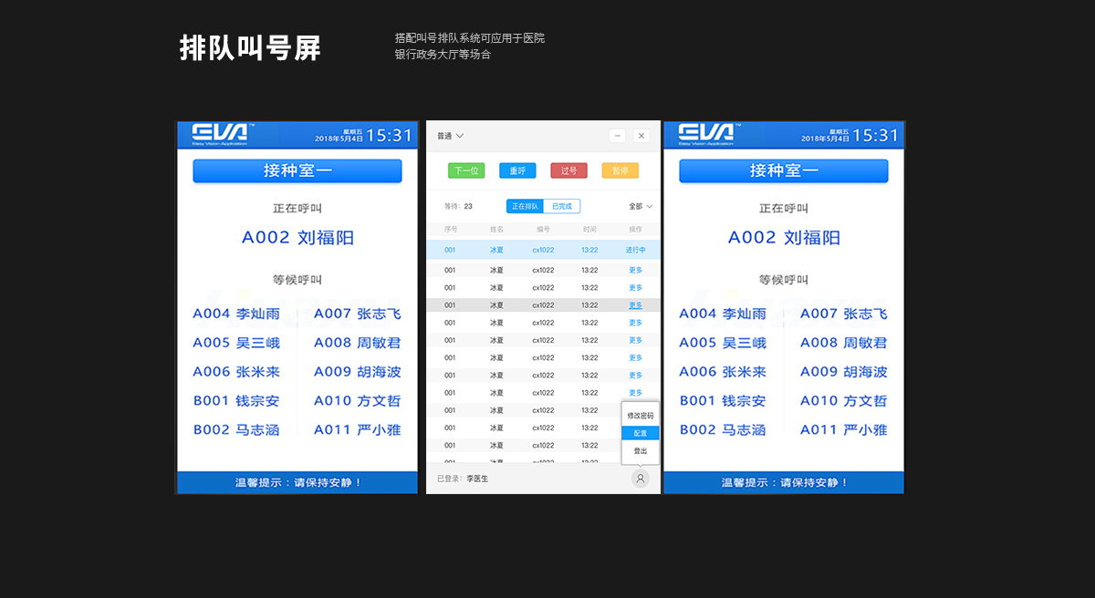Close the queue calling window
The image size is (1095, 598).
tap(641, 136)
